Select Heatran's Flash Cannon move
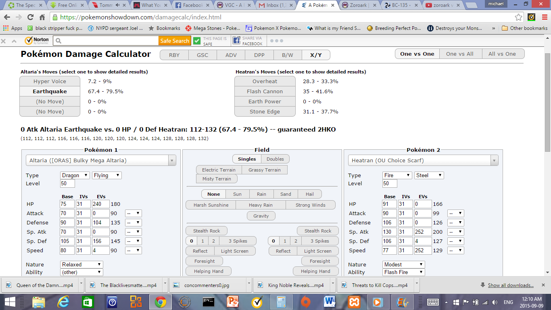 265,91
